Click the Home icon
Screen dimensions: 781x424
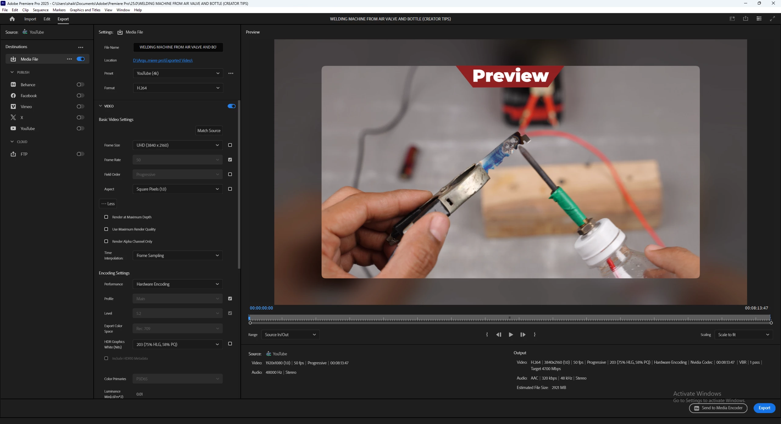(12, 19)
